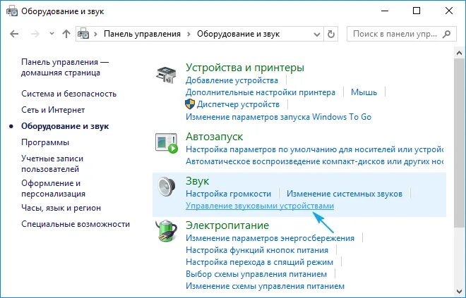Refresh the page with the refresh button
Viewport: 466px width, 298px height.
tap(330, 34)
